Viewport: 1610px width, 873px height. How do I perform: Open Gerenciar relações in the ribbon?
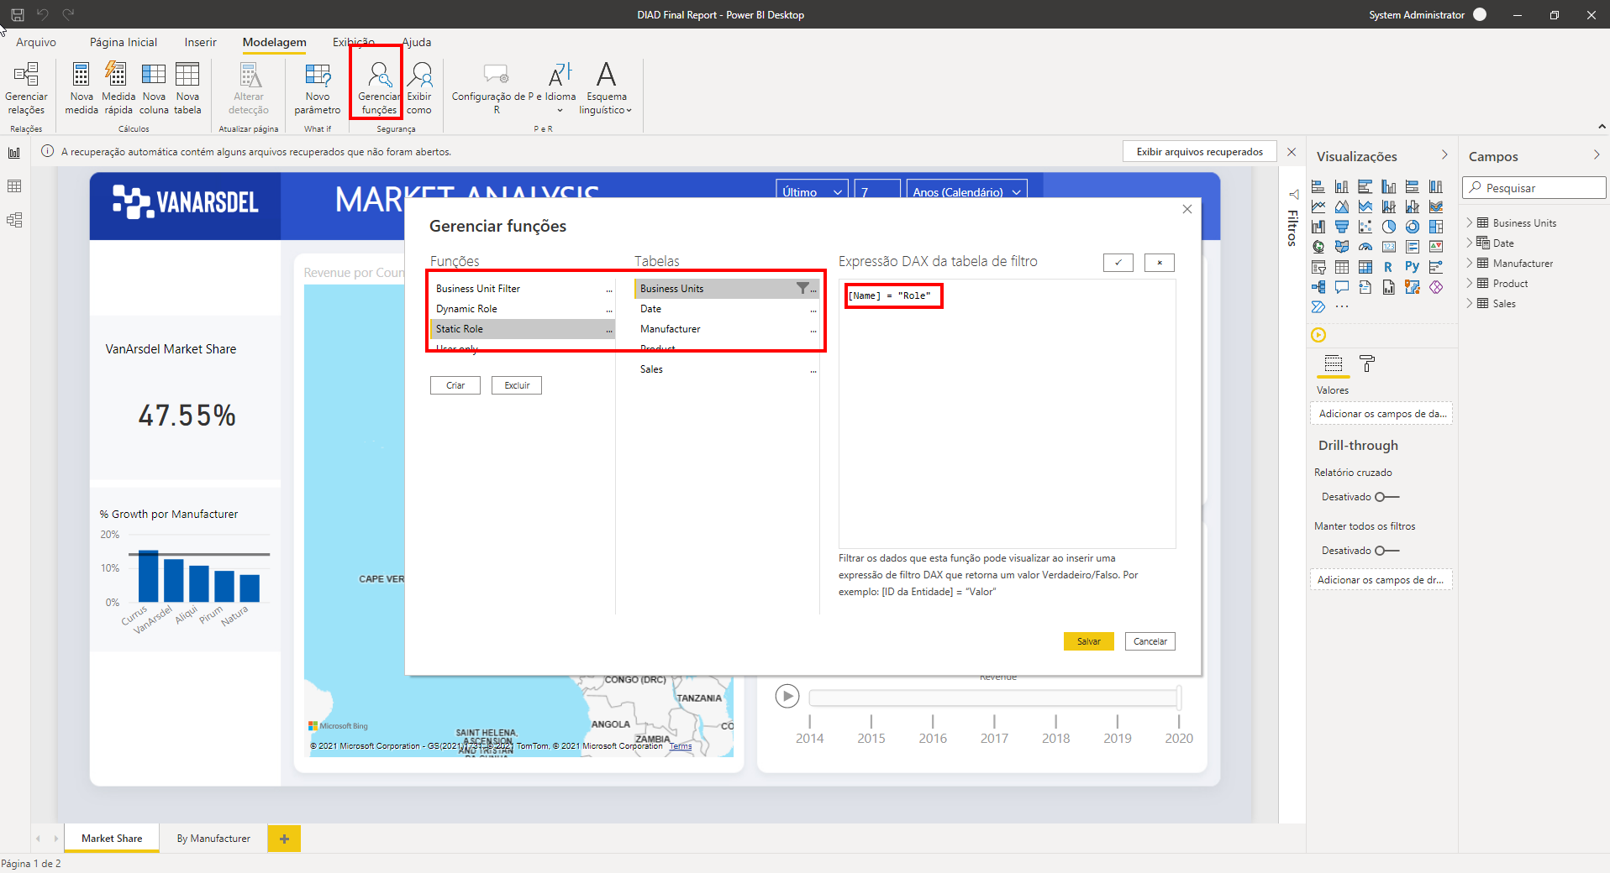click(x=26, y=88)
